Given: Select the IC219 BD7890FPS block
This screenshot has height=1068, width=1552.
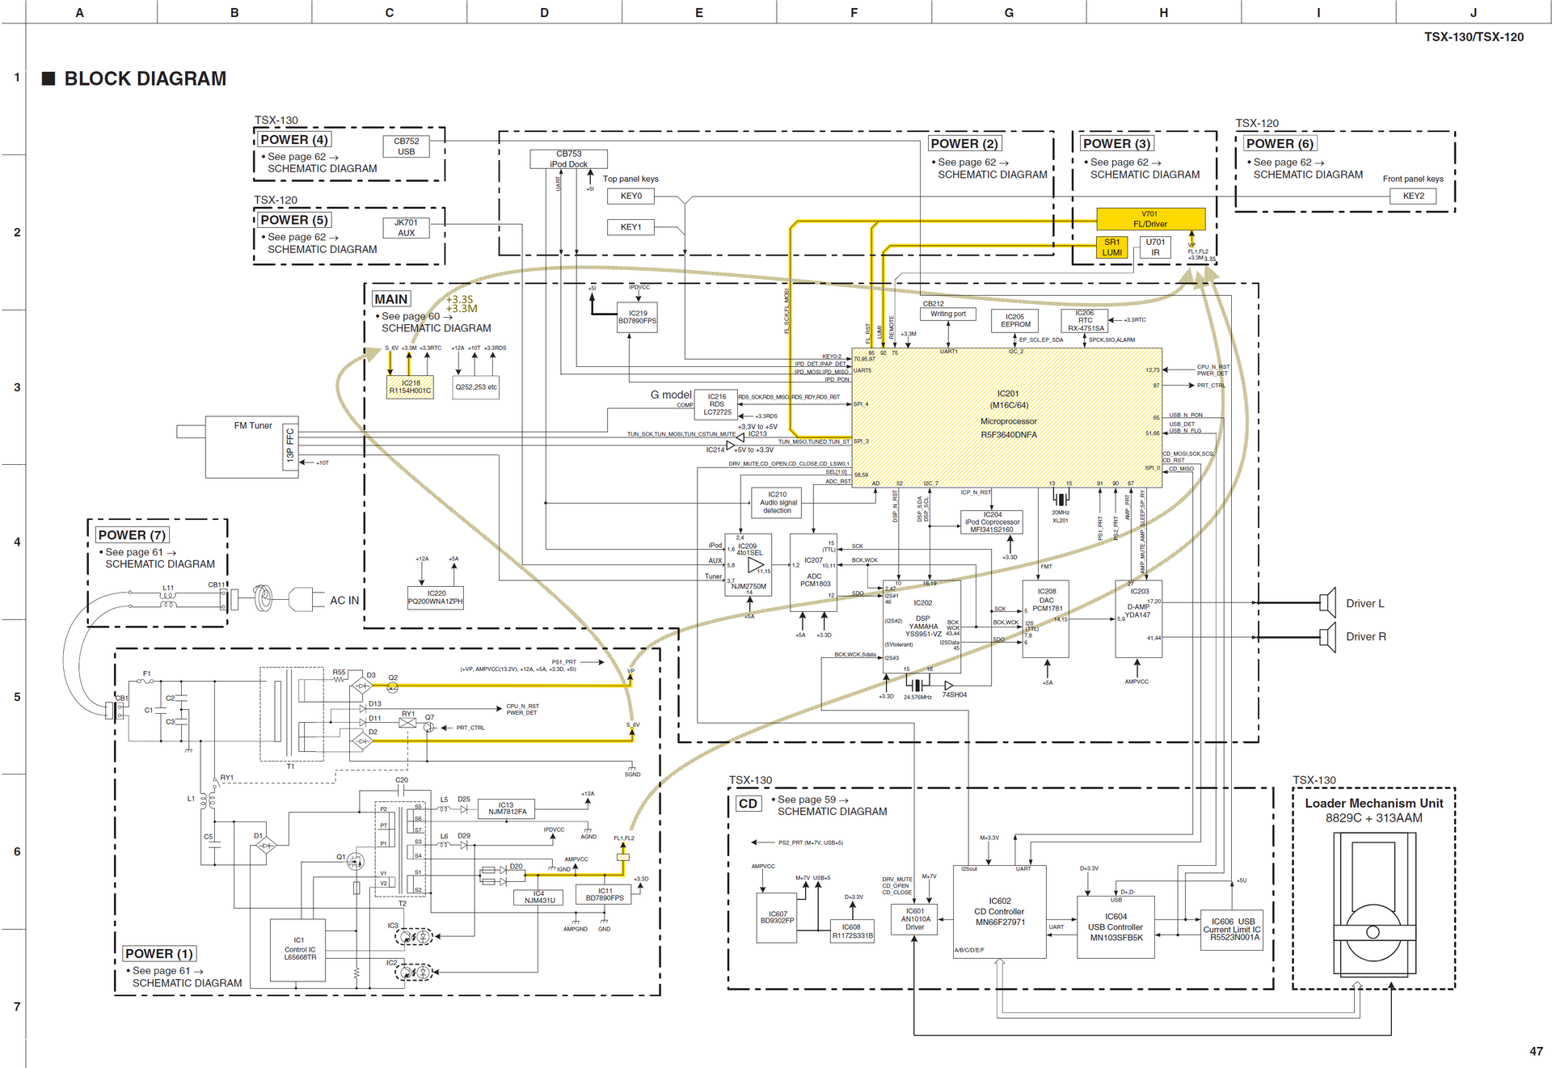Looking at the screenshot, I should tap(638, 318).
